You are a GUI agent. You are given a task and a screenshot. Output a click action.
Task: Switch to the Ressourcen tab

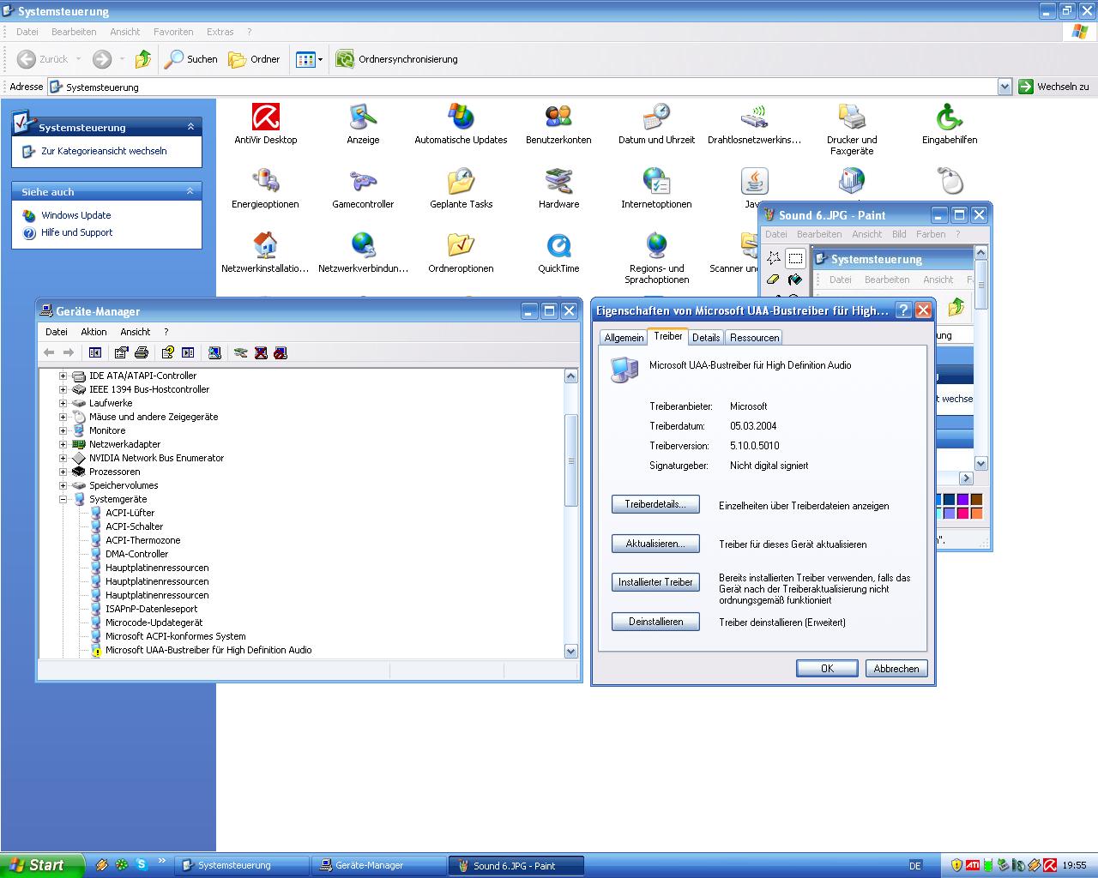(x=754, y=338)
